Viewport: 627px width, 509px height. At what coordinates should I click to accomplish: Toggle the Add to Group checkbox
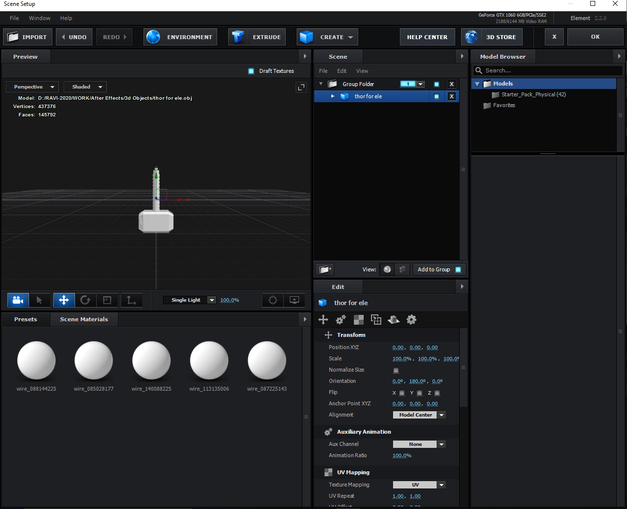(458, 269)
